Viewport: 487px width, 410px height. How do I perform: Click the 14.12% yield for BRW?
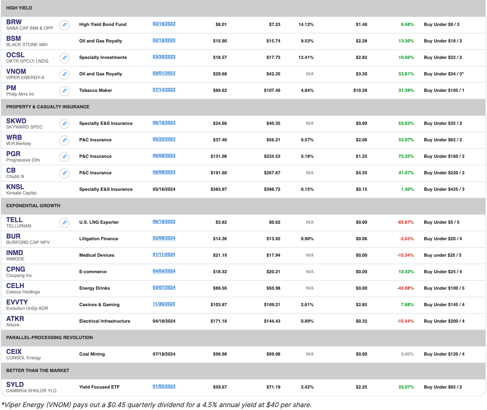306,24
